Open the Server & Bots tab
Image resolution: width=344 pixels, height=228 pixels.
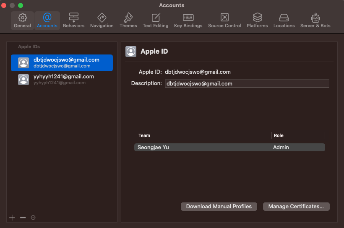pyautogui.click(x=315, y=21)
